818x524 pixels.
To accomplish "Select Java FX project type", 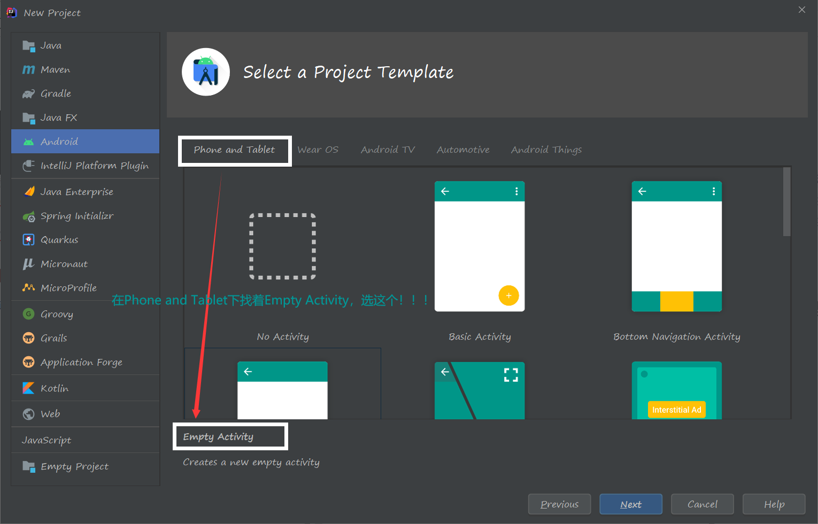I will pos(86,118).
